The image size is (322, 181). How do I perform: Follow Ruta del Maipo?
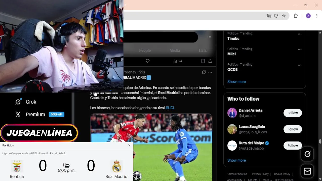pos(293,146)
